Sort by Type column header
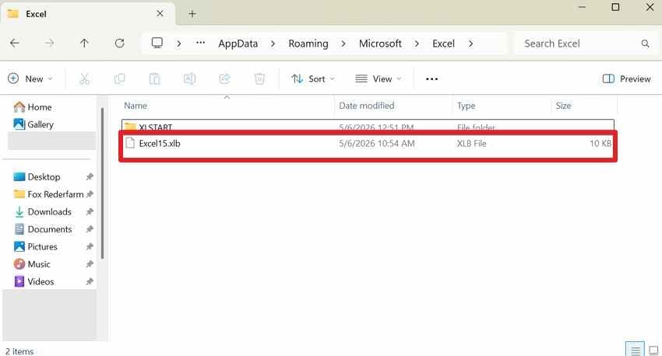This screenshot has height=356, width=662. coord(466,106)
